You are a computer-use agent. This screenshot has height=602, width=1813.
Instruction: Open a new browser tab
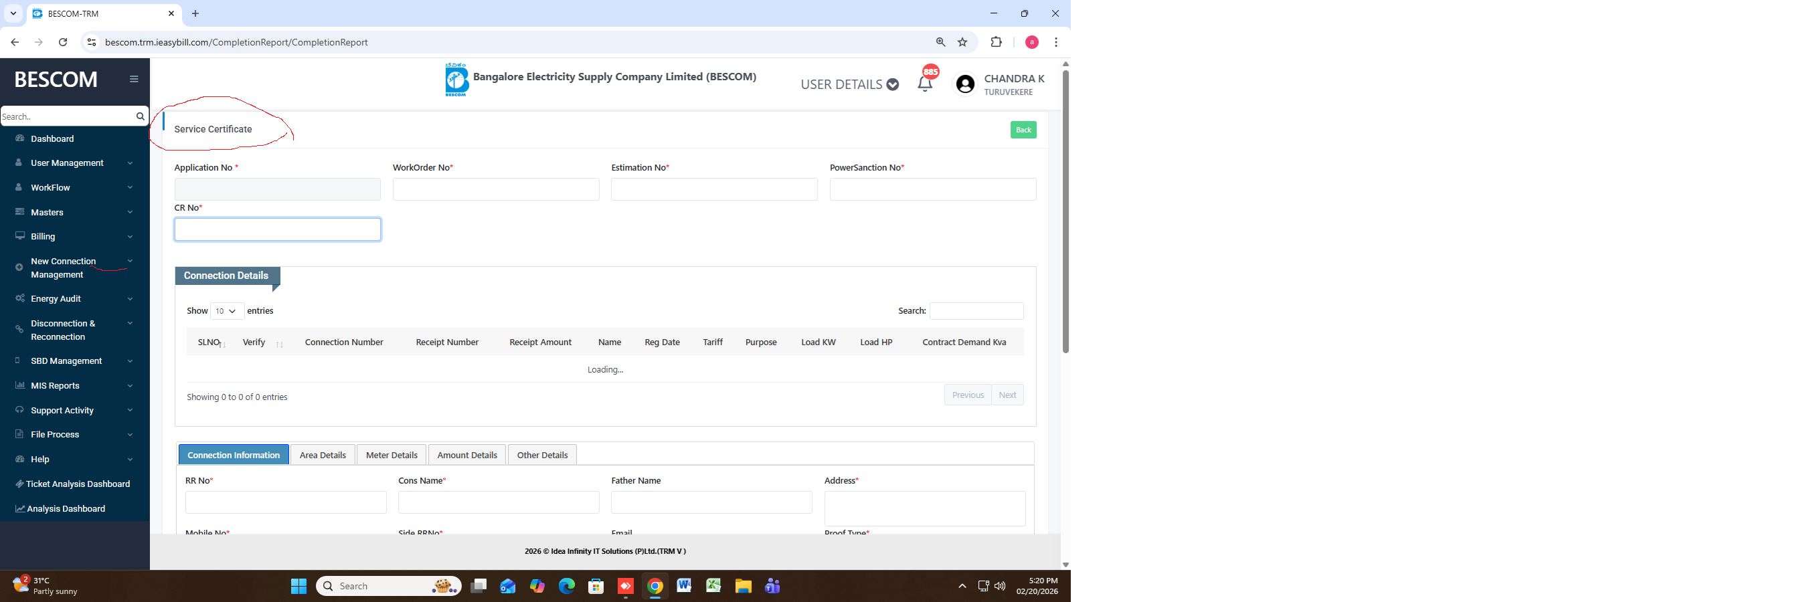[x=195, y=13]
